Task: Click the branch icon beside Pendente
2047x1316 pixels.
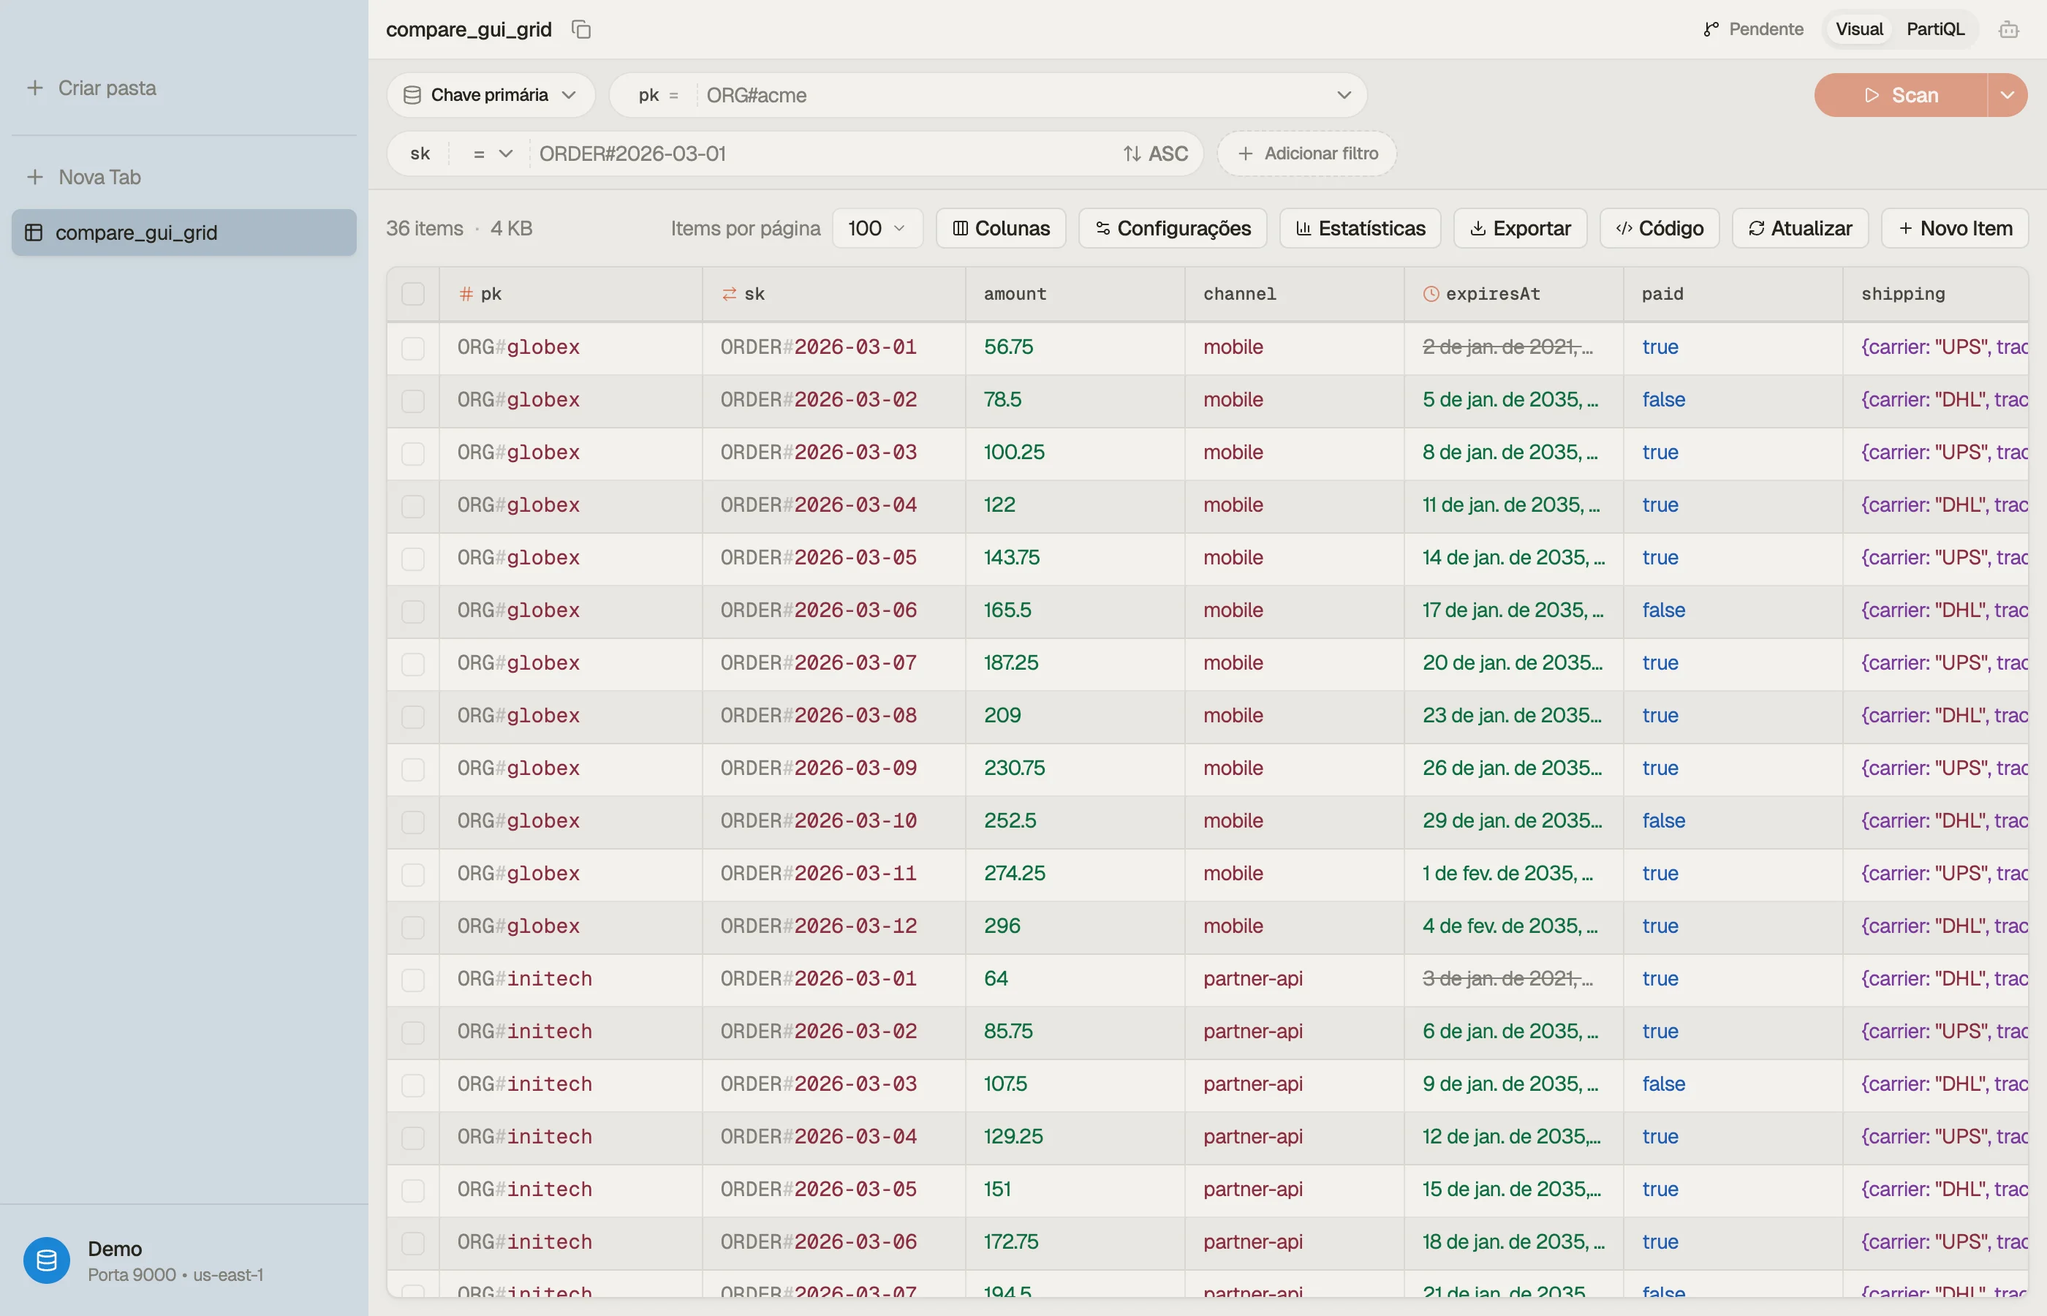Action: 1711,29
